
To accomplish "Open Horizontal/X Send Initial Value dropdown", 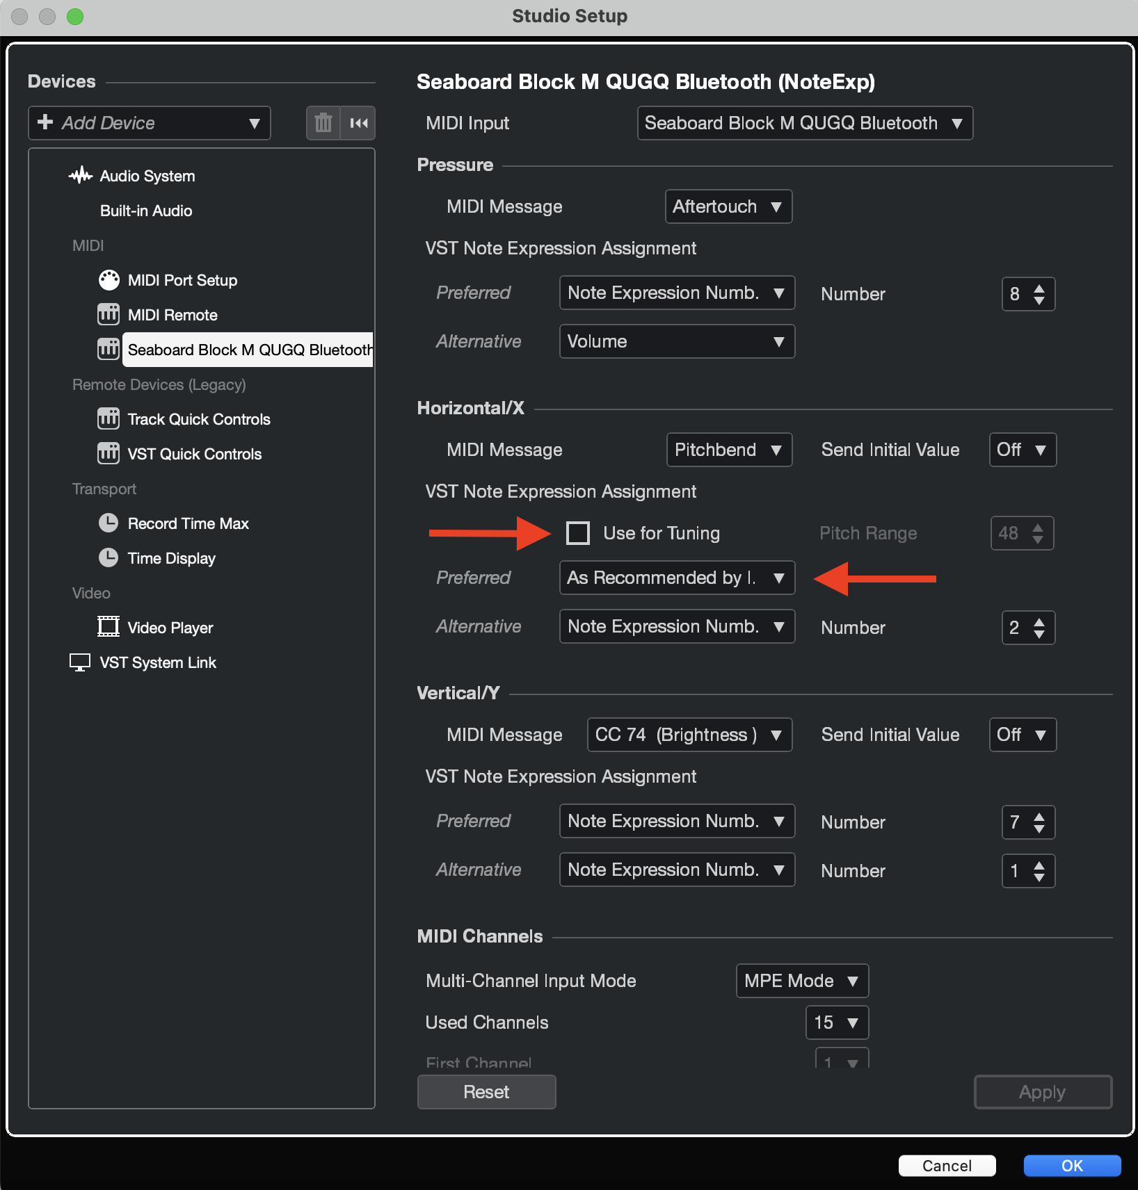I will coord(1023,450).
